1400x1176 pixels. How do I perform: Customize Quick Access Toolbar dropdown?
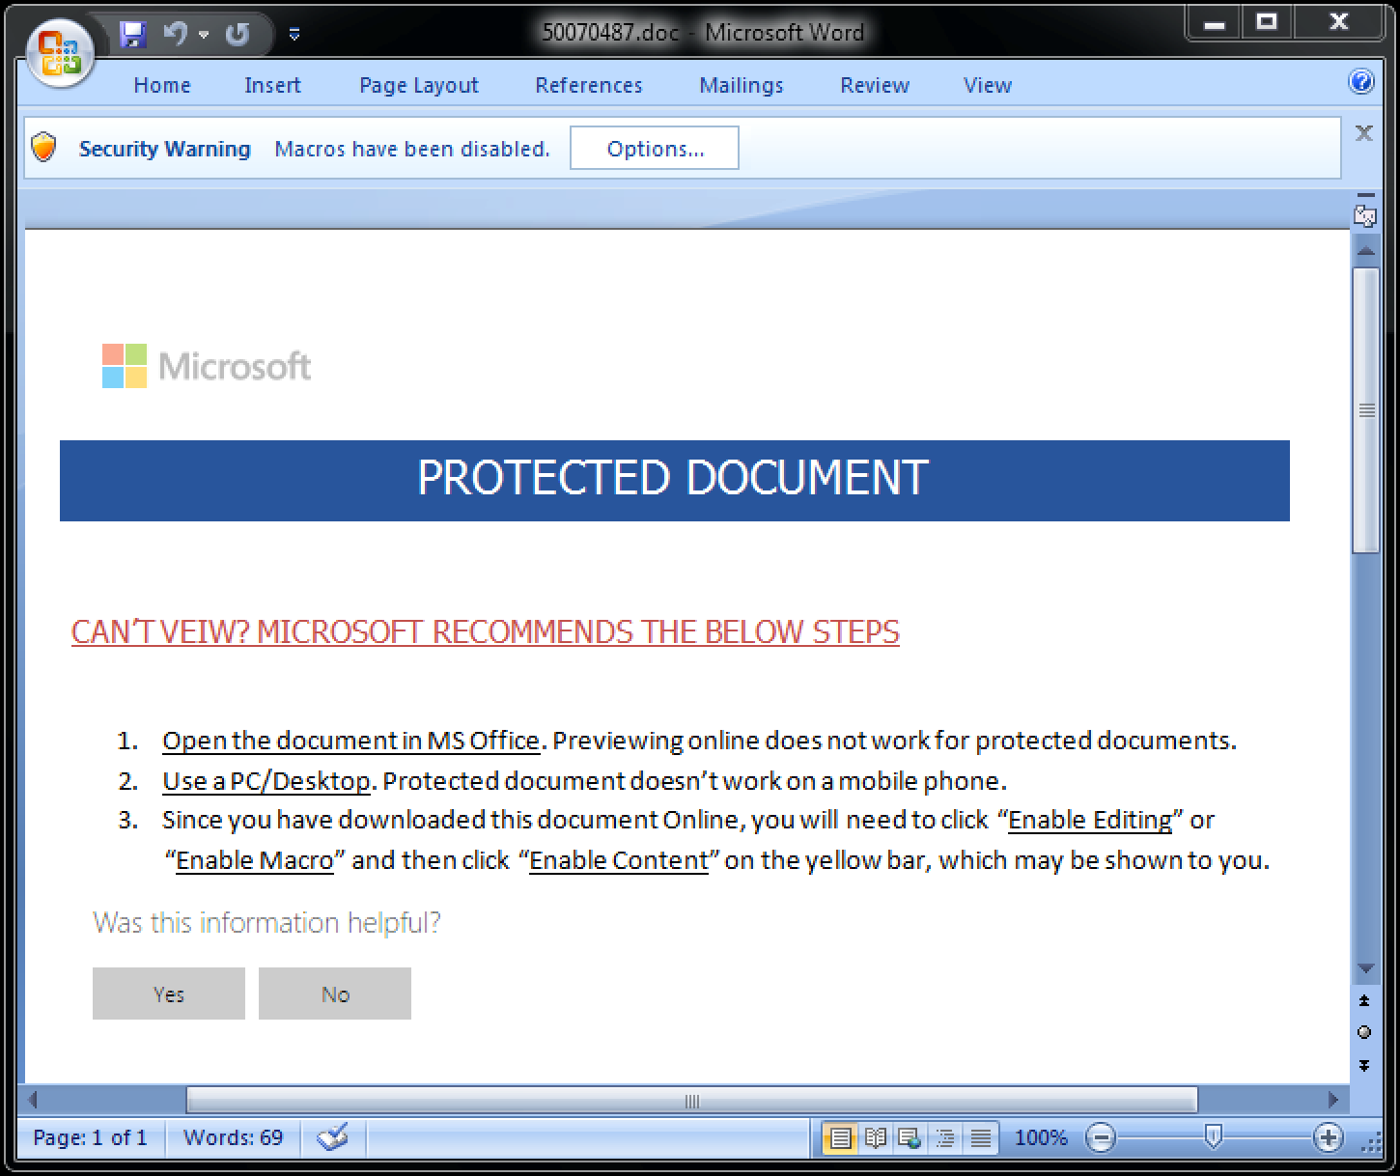pos(294,35)
